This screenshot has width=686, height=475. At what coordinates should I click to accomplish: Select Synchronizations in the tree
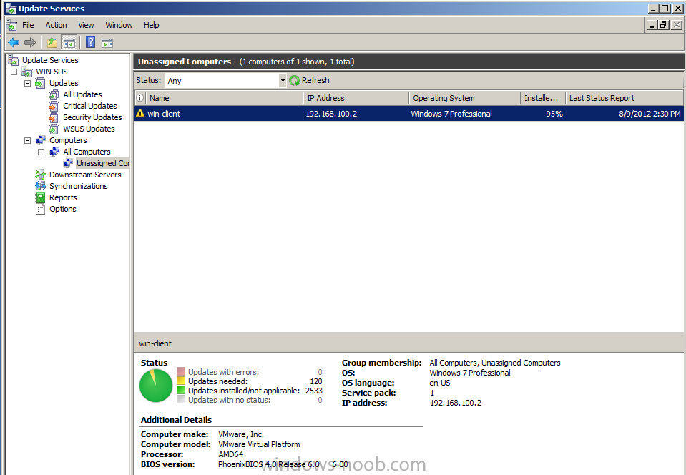(78, 186)
